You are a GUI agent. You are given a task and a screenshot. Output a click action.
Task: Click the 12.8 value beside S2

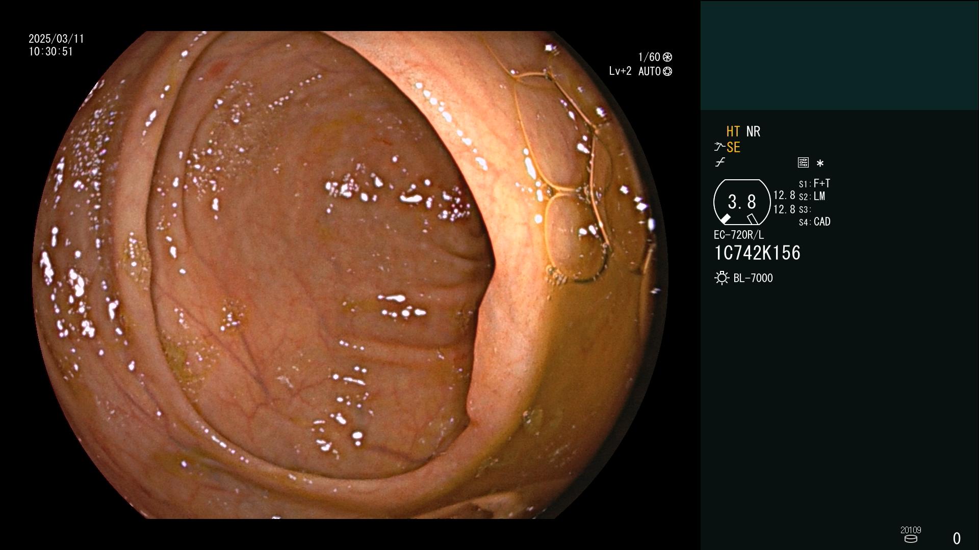784,195
